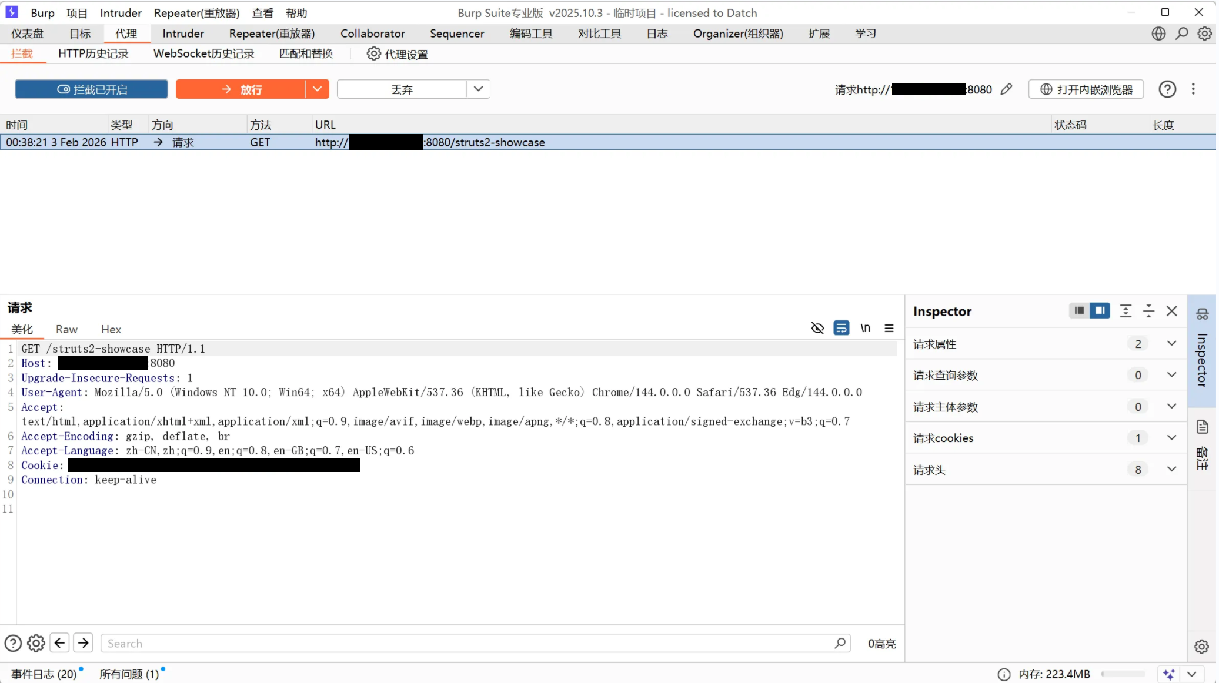
Task: Switch to the Sequencer tool tab
Action: pyautogui.click(x=457, y=34)
